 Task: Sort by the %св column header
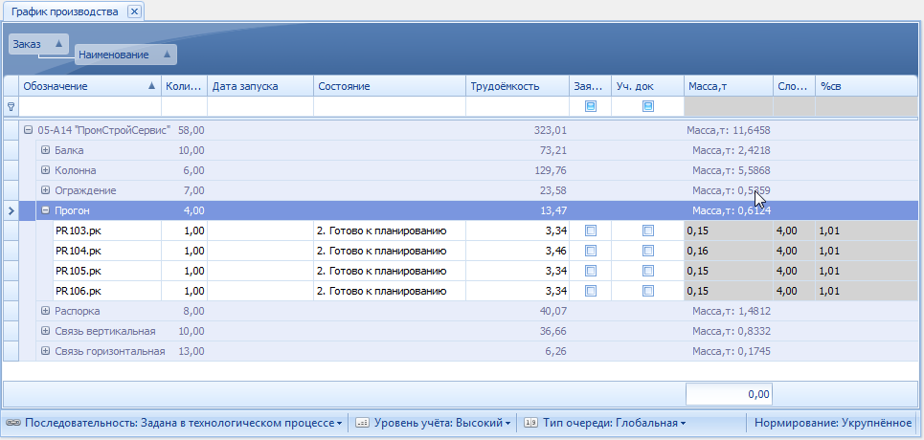click(867, 86)
